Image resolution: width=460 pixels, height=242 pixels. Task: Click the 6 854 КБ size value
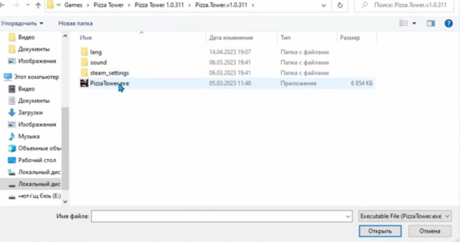361,83
